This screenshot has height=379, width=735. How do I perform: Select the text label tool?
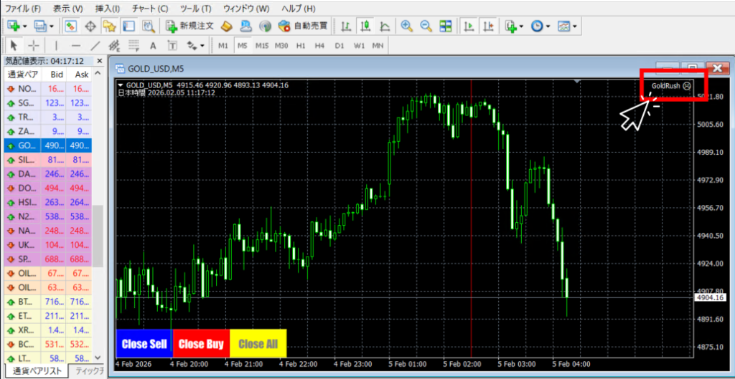172,46
